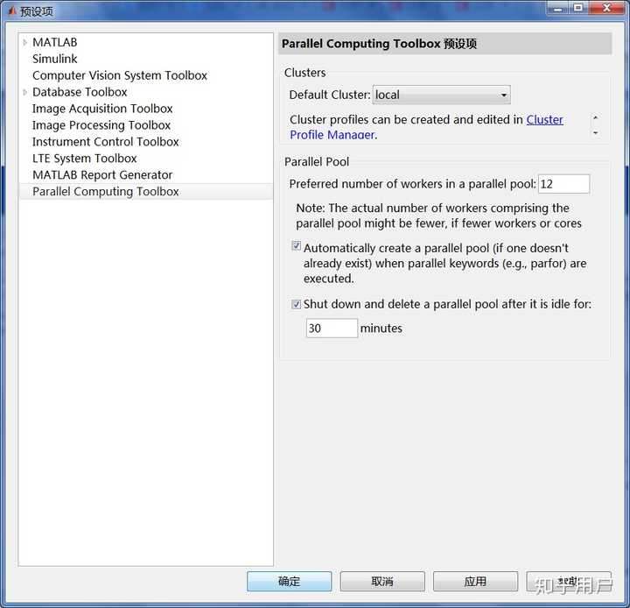Toggle automatically create parallel pool checkbox
Screen dimensions: 630x608
pos(296,245)
